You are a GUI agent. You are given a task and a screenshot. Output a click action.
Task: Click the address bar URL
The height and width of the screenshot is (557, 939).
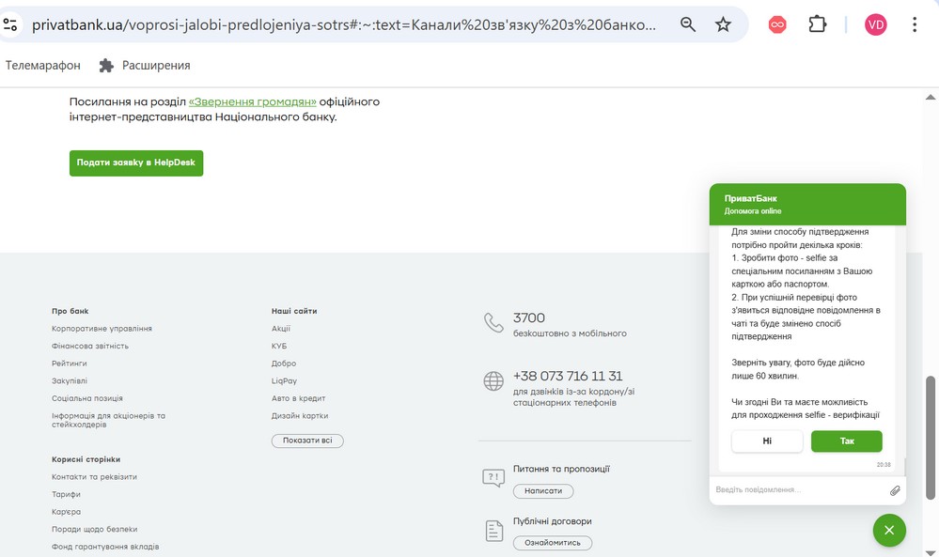pos(344,24)
